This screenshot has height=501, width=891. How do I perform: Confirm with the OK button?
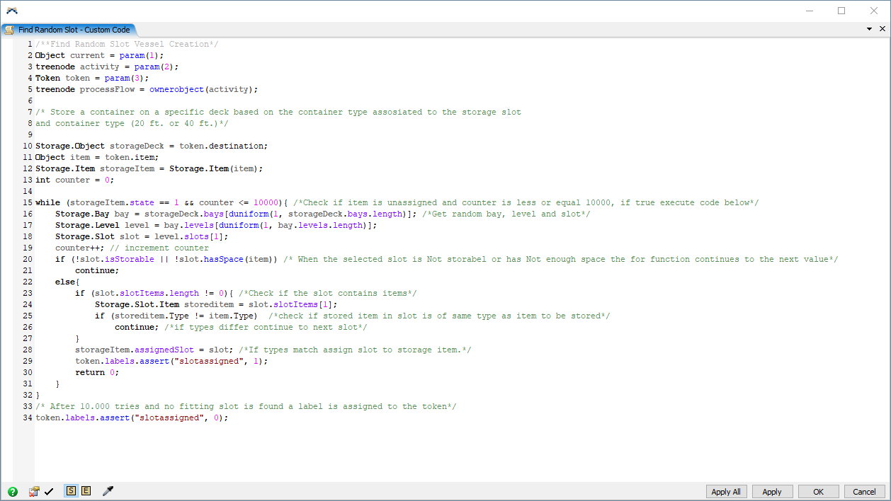click(x=818, y=492)
